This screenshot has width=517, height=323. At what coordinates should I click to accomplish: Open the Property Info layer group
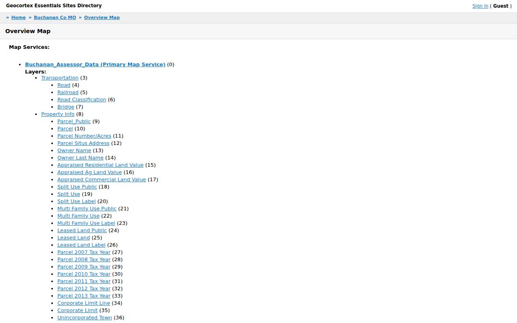pyautogui.click(x=58, y=114)
